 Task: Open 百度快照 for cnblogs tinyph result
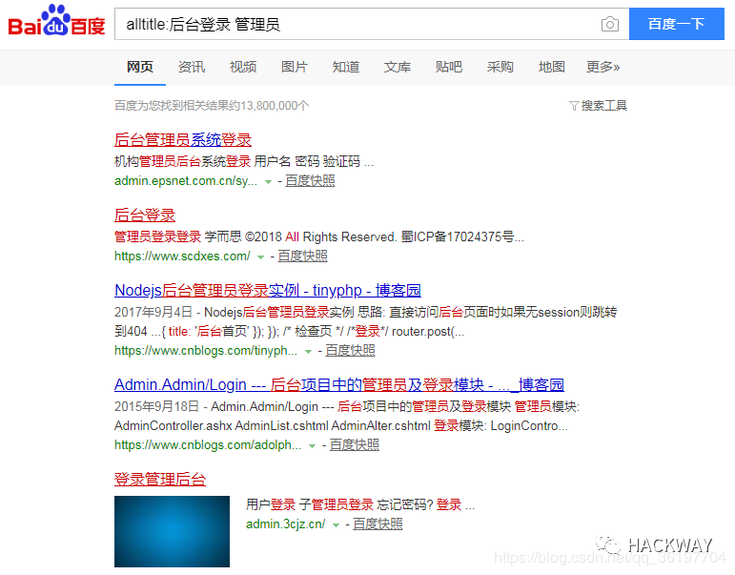(350, 350)
